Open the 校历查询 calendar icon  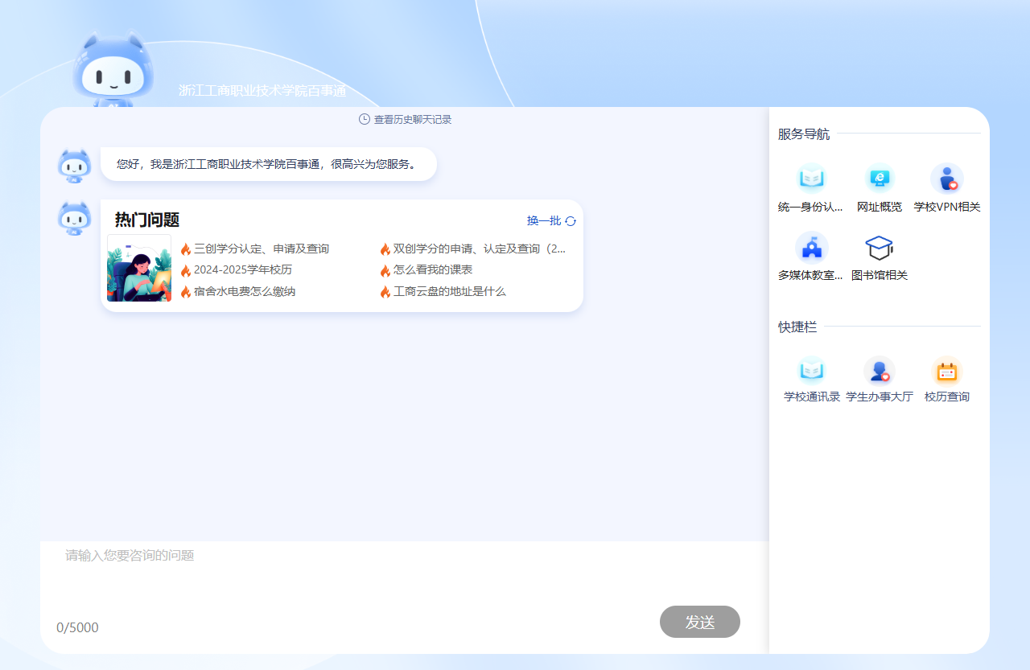[x=947, y=370]
